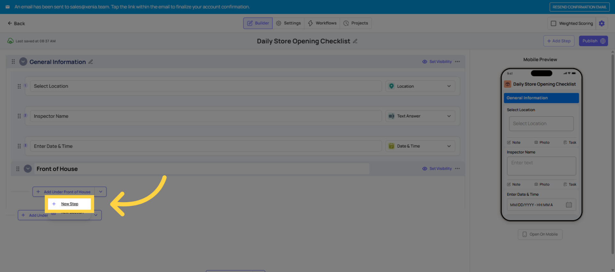Click the cloud saved-status icon
This screenshot has height=272, width=615.
(x=11, y=41)
